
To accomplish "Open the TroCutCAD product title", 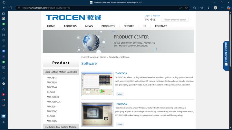I will [121, 104].
